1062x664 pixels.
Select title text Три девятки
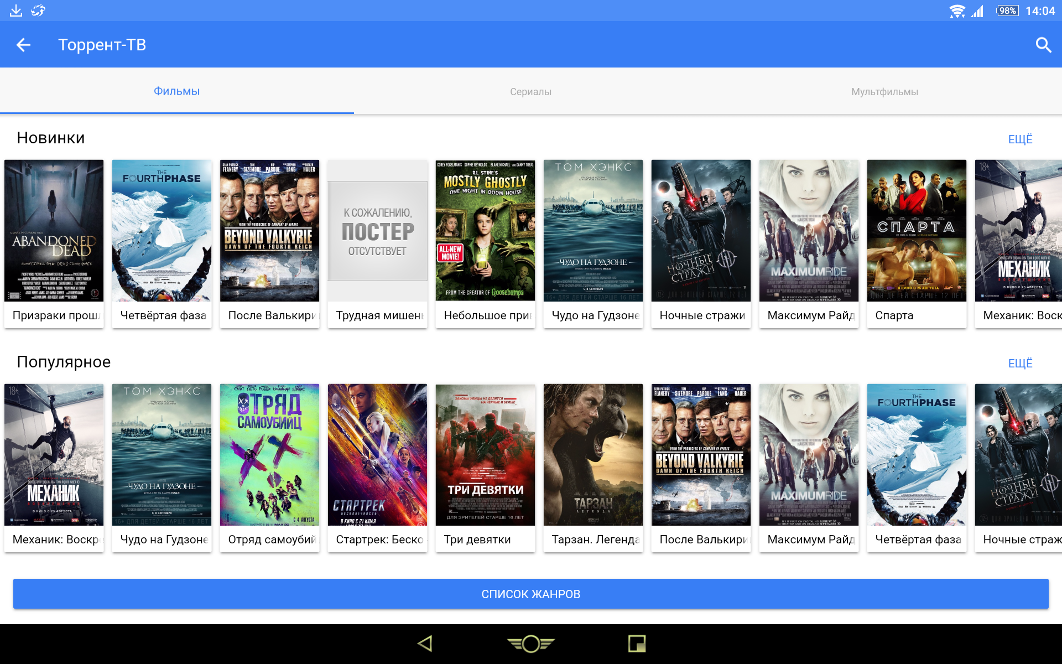coord(477,539)
